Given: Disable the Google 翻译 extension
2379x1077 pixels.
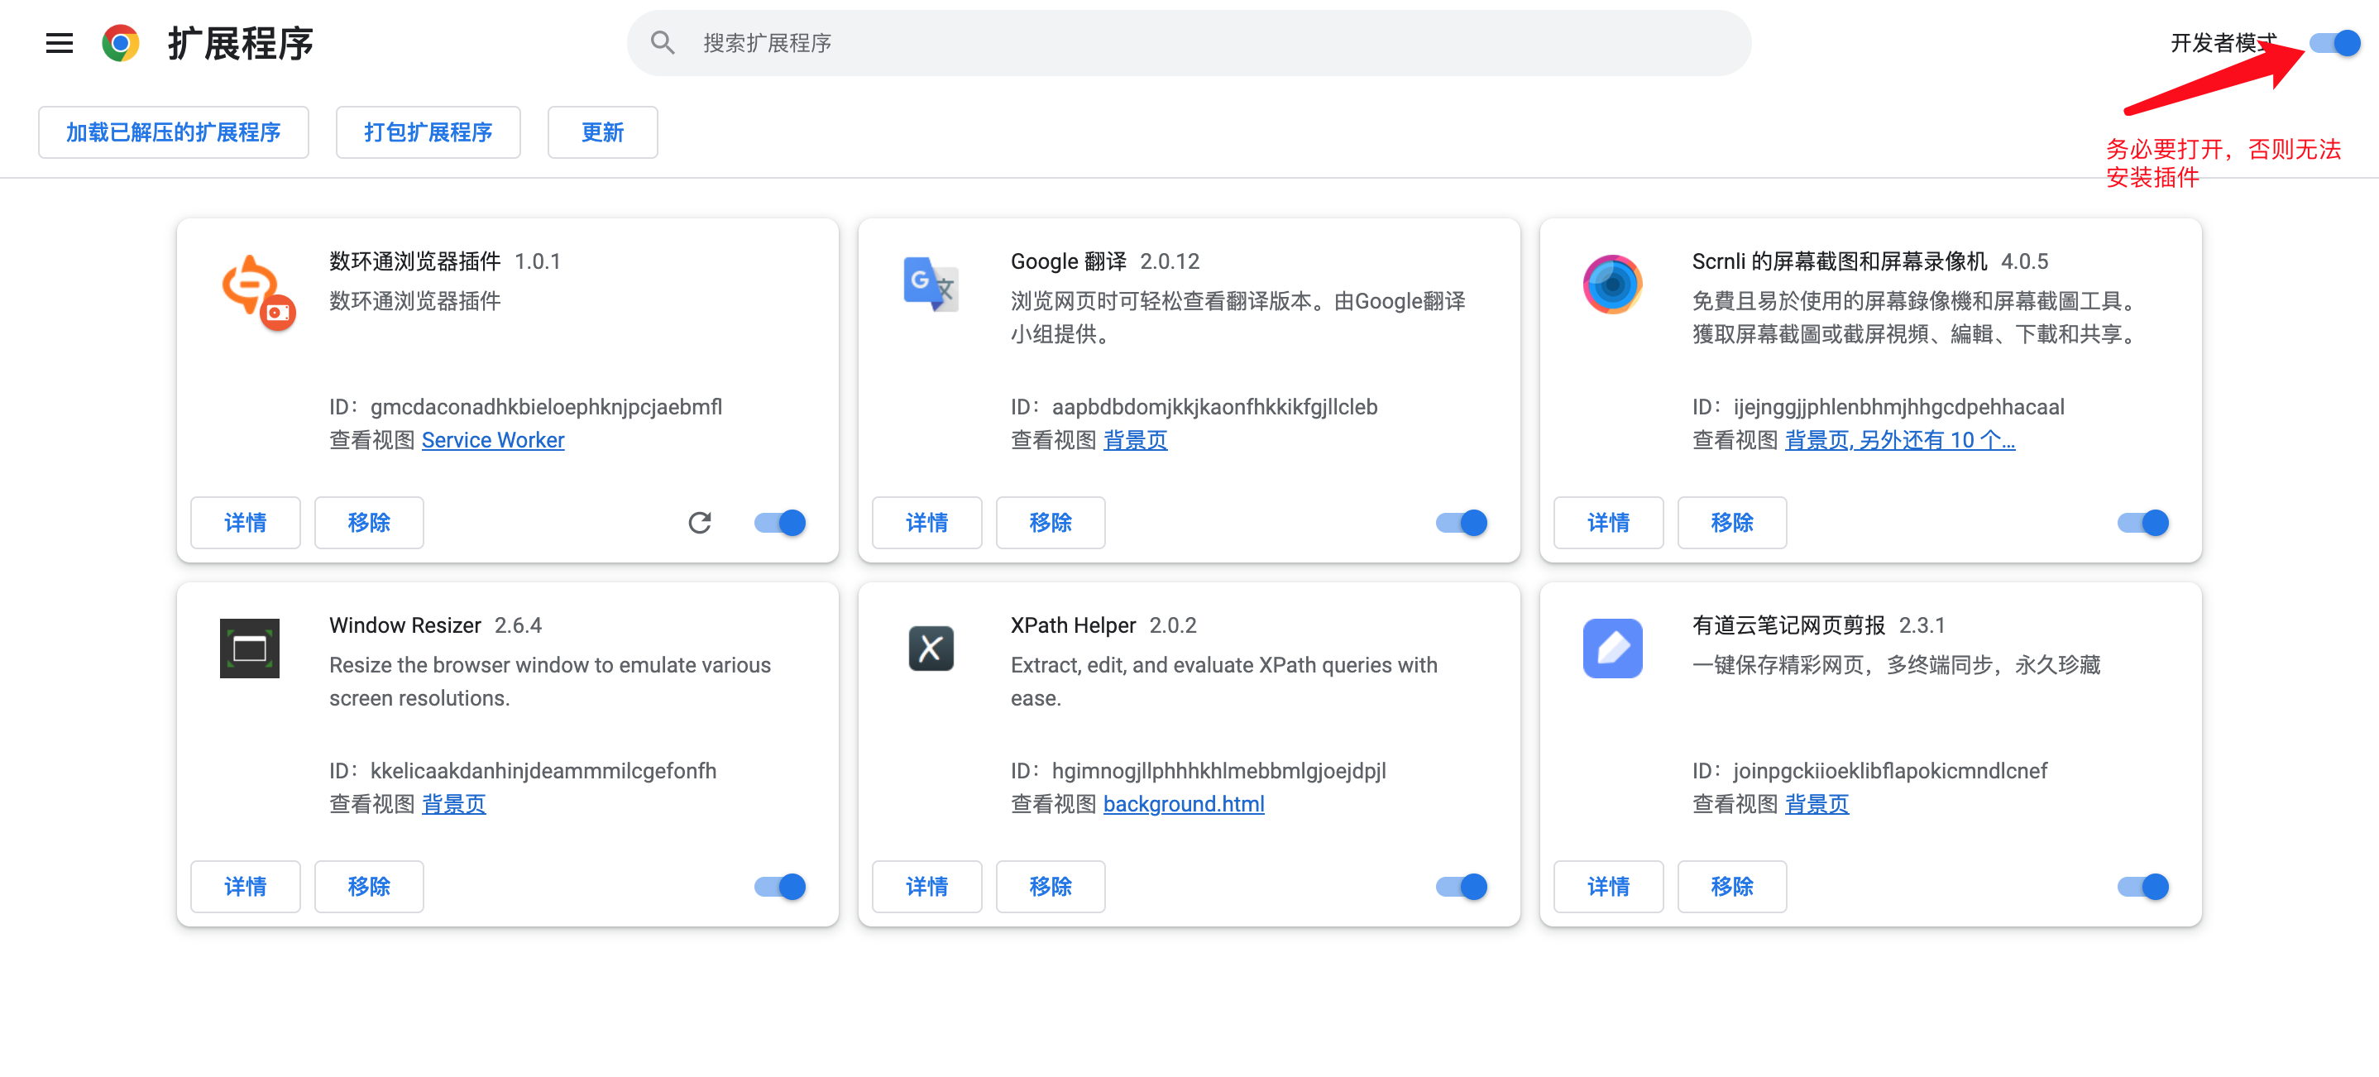Looking at the screenshot, I should tap(1462, 523).
